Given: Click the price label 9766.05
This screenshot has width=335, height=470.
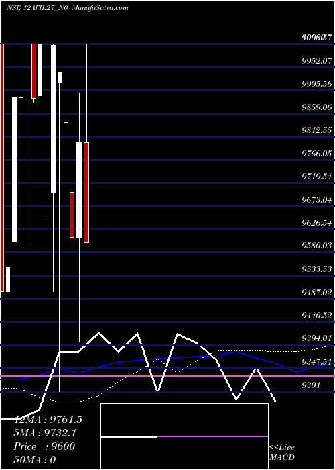Looking at the screenshot, I should click(x=317, y=154).
